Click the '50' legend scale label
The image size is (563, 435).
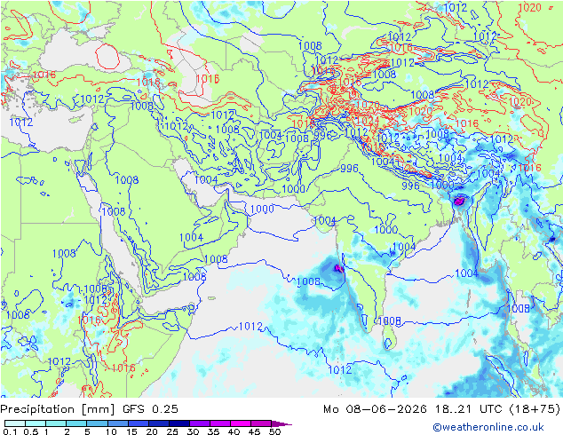[274, 431]
